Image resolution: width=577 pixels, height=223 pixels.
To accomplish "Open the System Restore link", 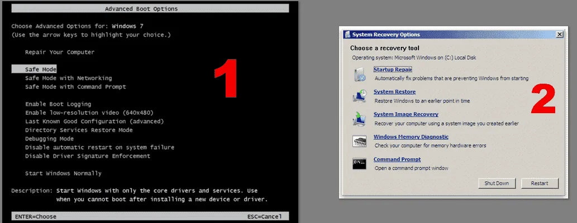I will click(x=394, y=92).
